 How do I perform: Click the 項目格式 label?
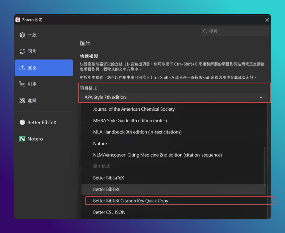click(x=88, y=88)
